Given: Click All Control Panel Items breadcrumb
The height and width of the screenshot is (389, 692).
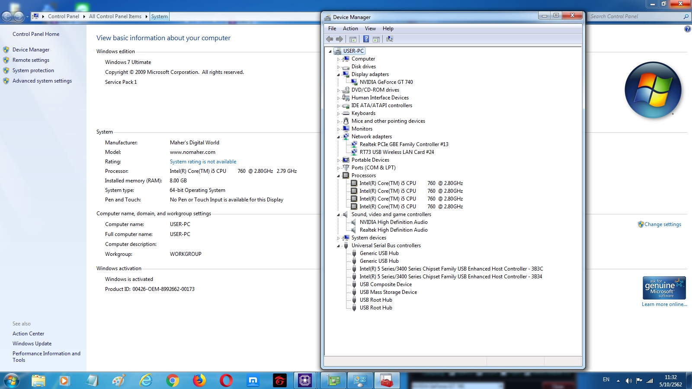Looking at the screenshot, I should [x=115, y=16].
